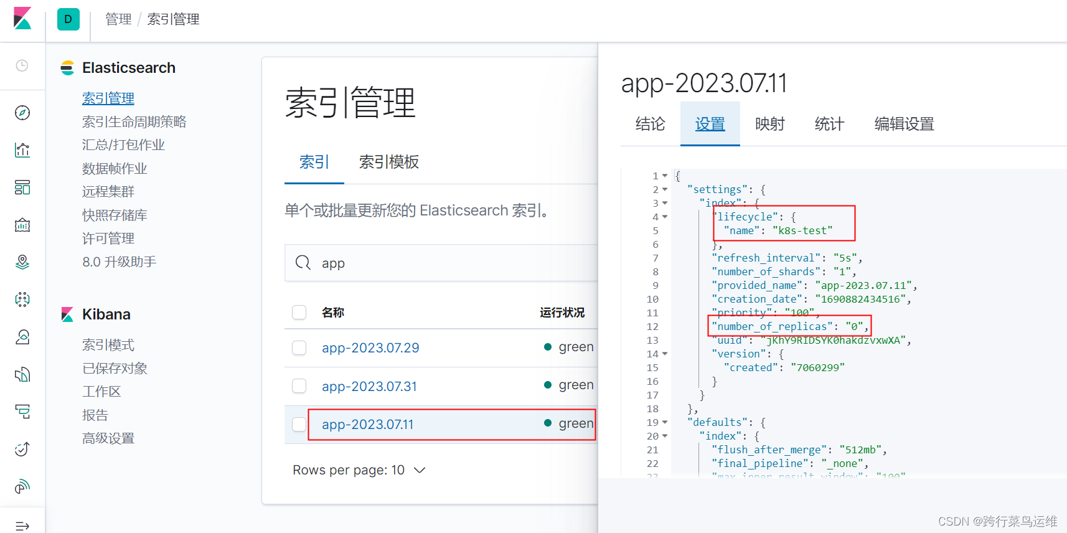
Task: Open index app-2023.07.31
Action: tap(369, 386)
